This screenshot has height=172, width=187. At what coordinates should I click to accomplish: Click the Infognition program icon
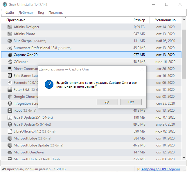10,104
